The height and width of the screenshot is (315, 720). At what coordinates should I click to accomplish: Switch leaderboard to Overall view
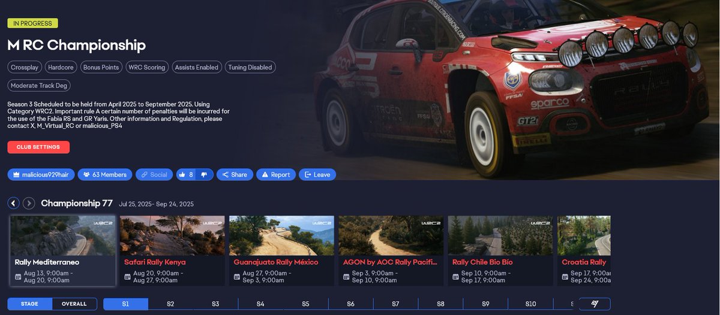pyautogui.click(x=74, y=304)
